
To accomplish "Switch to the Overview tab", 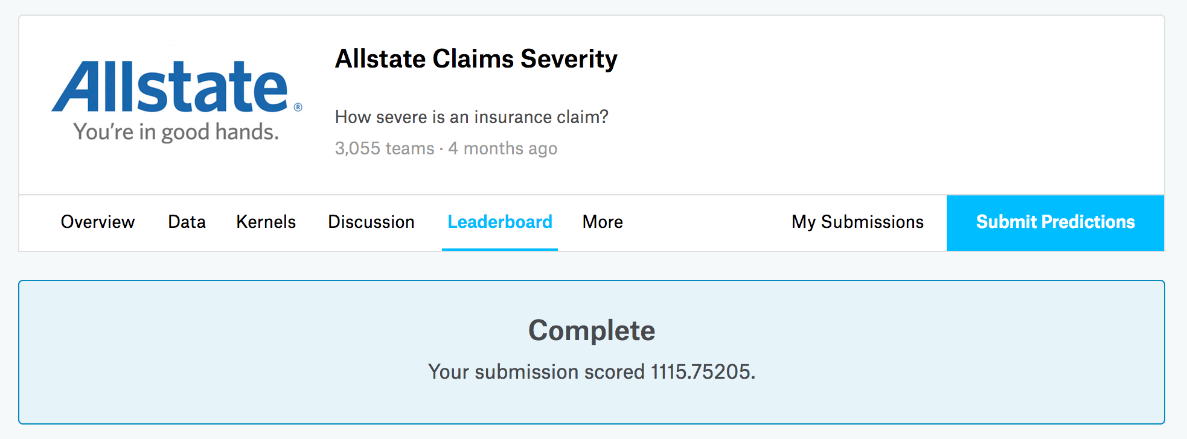I will [98, 222].
